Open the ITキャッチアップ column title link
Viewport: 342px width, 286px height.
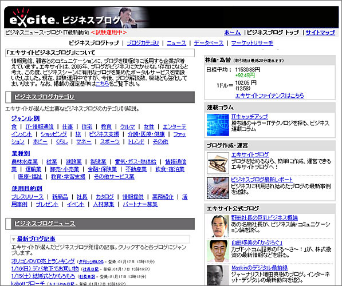[x=250, y=117]
